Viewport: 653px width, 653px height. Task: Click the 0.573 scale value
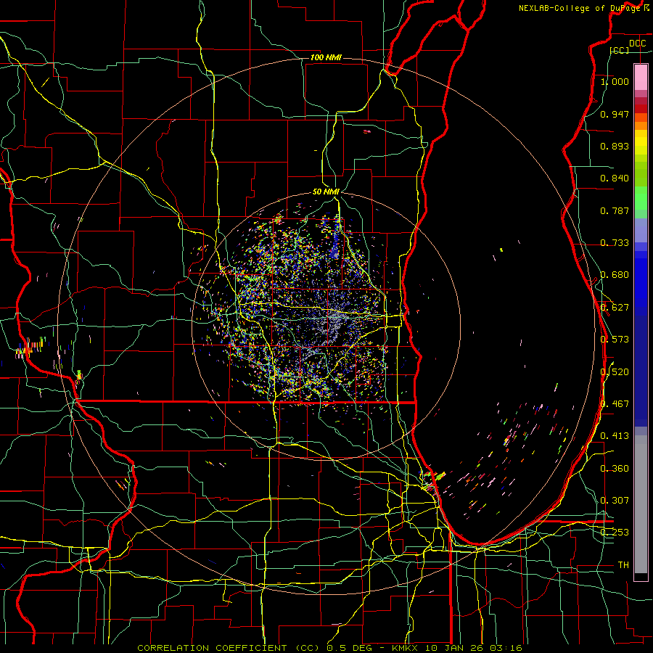pos(615,340)
